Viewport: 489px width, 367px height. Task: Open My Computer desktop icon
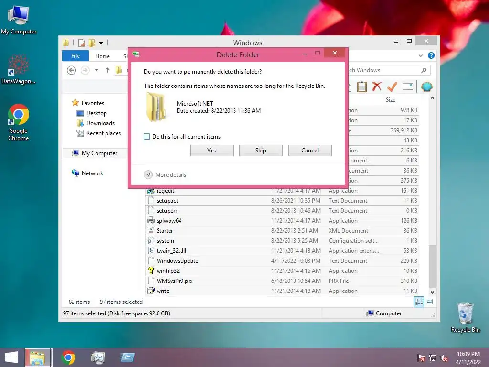point(19,20)
